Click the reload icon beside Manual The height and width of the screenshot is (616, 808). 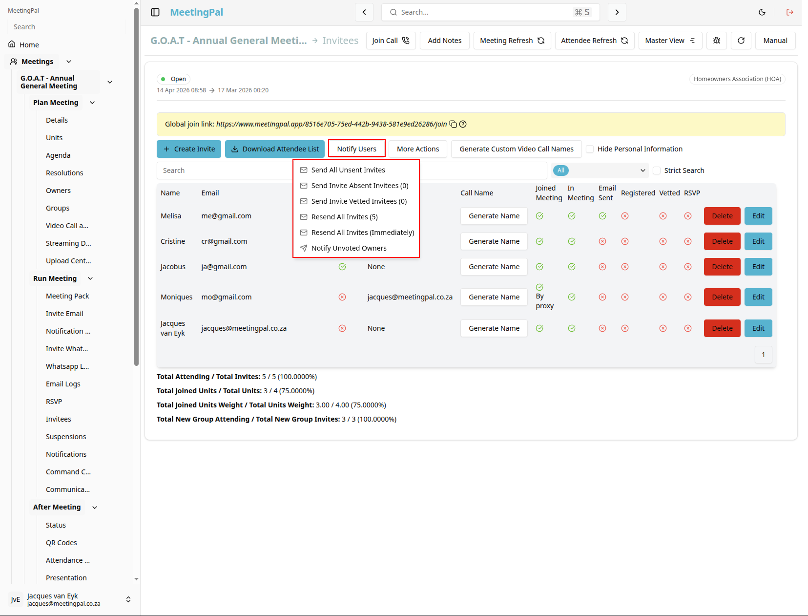coord(741,41)
